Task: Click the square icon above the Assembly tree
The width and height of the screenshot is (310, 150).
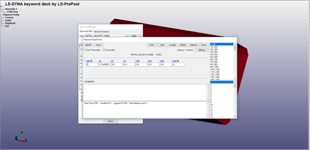Action: [1, 7]
